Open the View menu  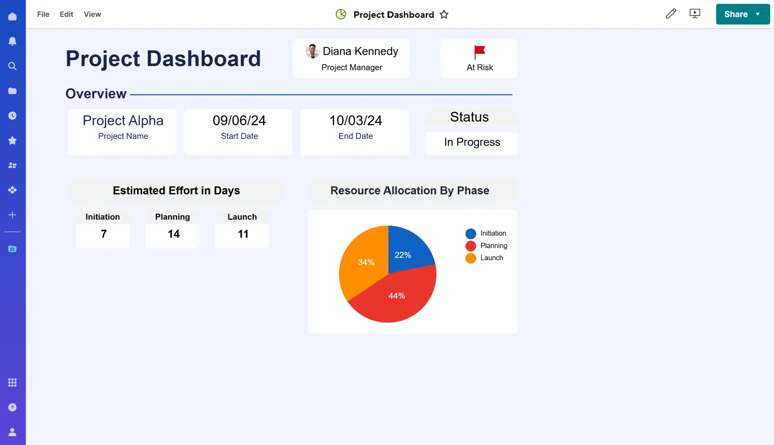coord(92,14)
